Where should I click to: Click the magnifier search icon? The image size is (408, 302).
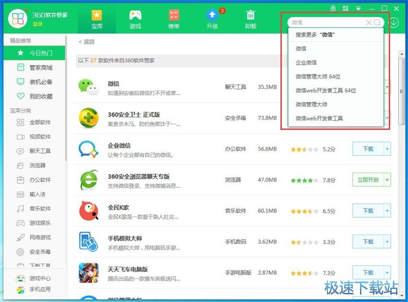coord(377,23)
